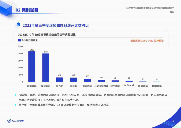Click the blue legend square for 7-9月开店数量
This screenshot has height=128, width=181.
(x=20, y=40)
